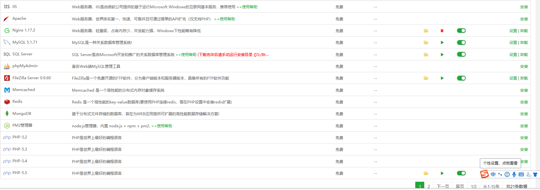Click the Memcached blue M icon

pos(7,90)
